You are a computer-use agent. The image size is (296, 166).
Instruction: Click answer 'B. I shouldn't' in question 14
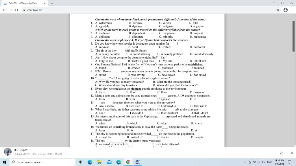click(135, 113)
